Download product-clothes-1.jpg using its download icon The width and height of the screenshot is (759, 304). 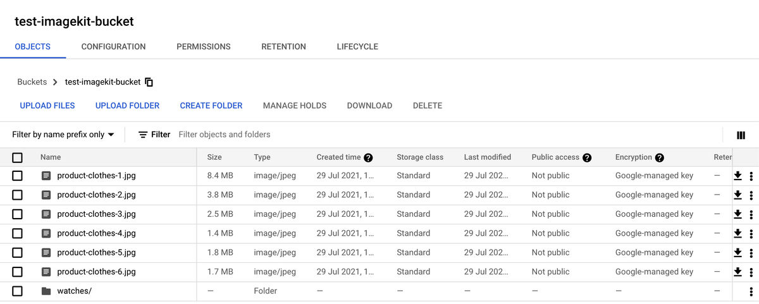[x=737, y=176]
